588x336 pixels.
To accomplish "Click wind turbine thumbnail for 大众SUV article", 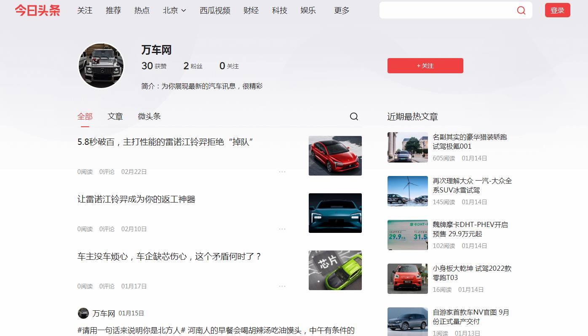I will click(408, 191).
